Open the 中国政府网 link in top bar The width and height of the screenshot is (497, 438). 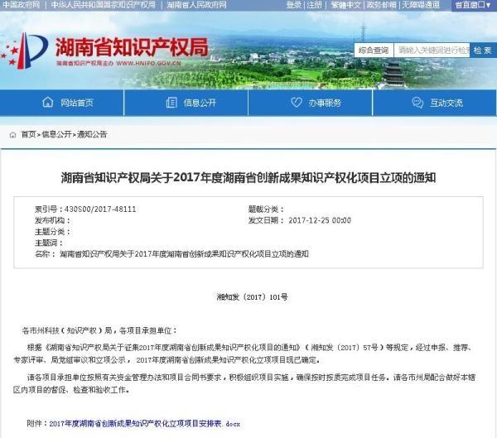[x=21, y=5]
